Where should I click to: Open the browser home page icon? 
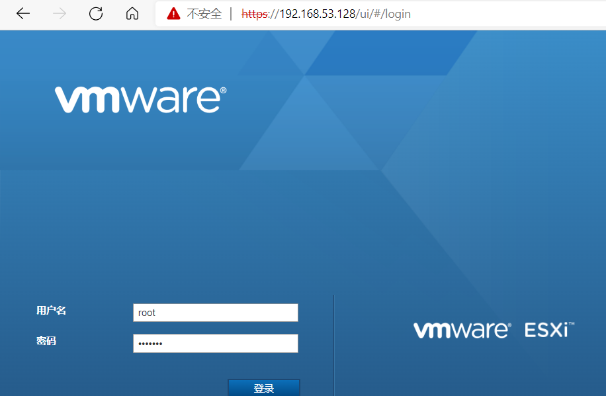pyautogui.click(x=132, y=13)
